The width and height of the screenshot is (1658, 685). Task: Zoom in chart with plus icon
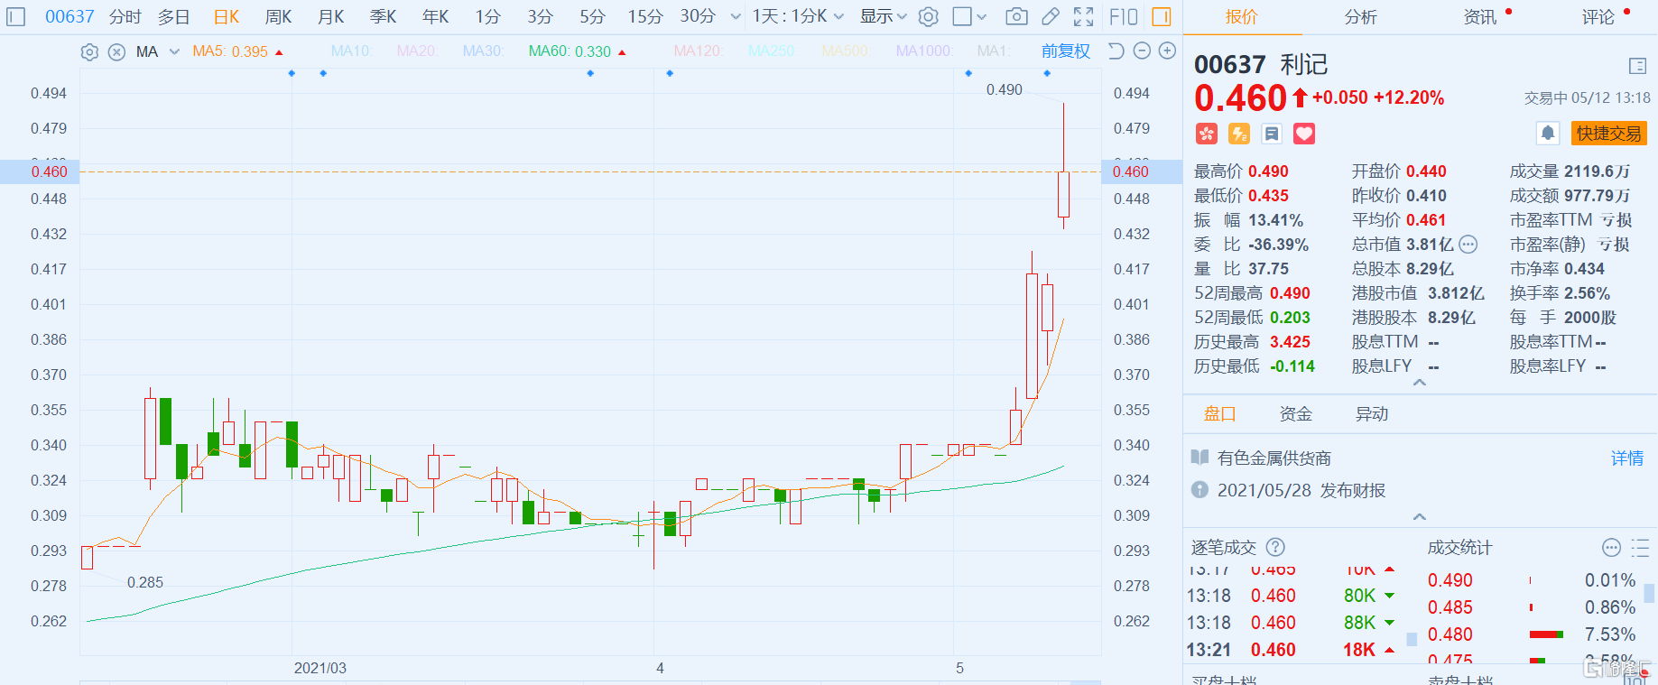1167,51
